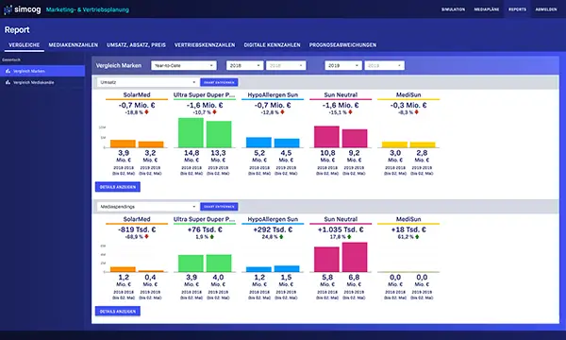The width and height of the screenshot is (566, 340).
Task: Click the +292 Tsd. € HypoAllergen Sun value
Action: 273,229
